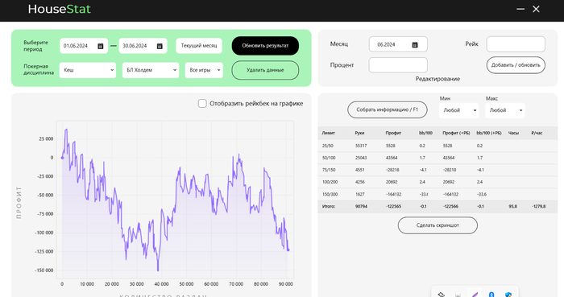Select the '100/200' limit row
564x297 pixels.
(x=438, y=182)
